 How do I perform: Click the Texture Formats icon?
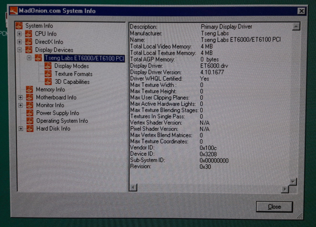pos(48,74)
